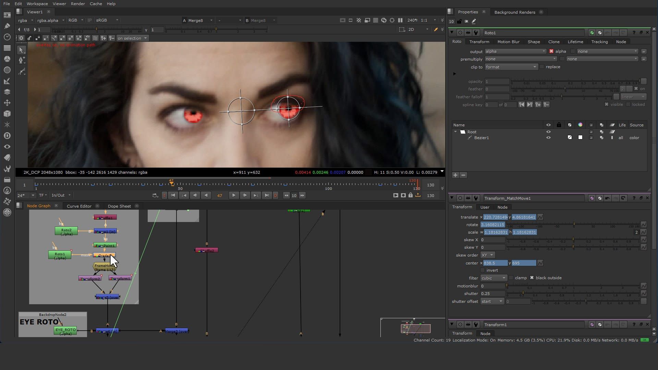This screenshot has width=658, height=370.
Task: Click the add layer plus button
Action: tap(455, 175)
